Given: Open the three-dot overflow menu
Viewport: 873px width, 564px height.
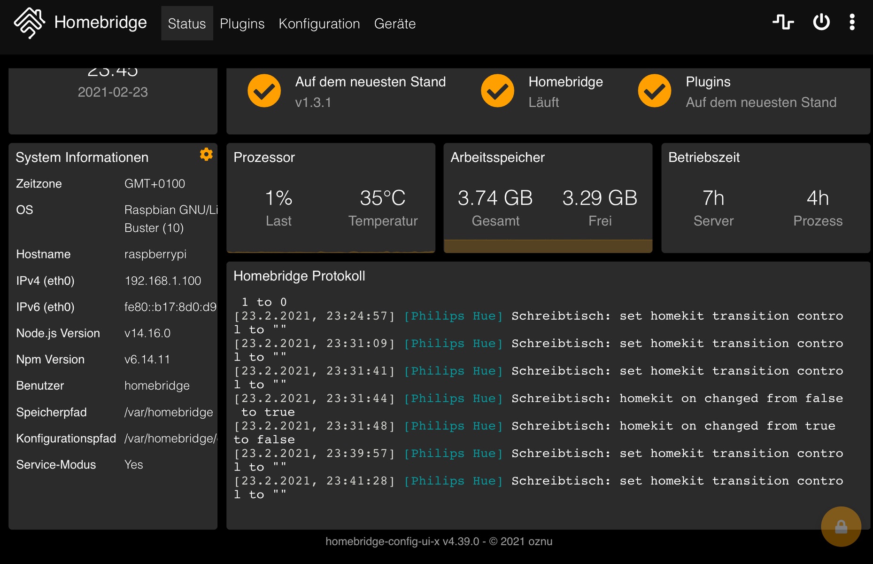Looking at the screenshot, I should coord(852,22).
